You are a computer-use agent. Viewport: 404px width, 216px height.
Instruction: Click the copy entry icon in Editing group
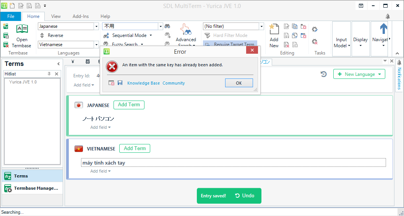pos(295,26)
